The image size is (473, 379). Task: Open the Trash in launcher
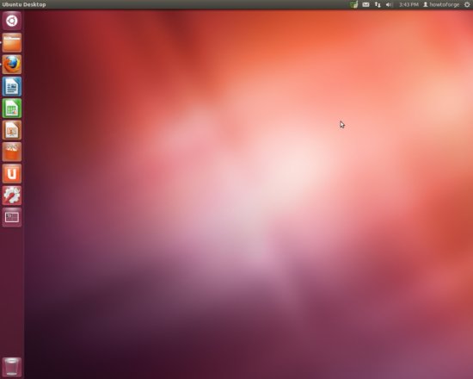12,367
